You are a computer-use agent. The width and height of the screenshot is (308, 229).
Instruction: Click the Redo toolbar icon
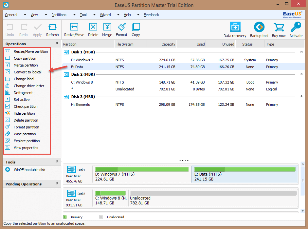pos(24,29)
